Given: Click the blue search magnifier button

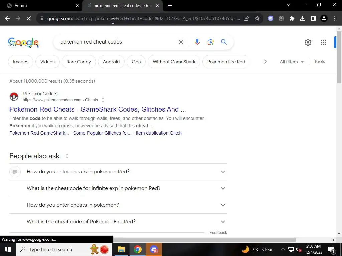Looking at the screenshot, I should (x=224, y=42).
